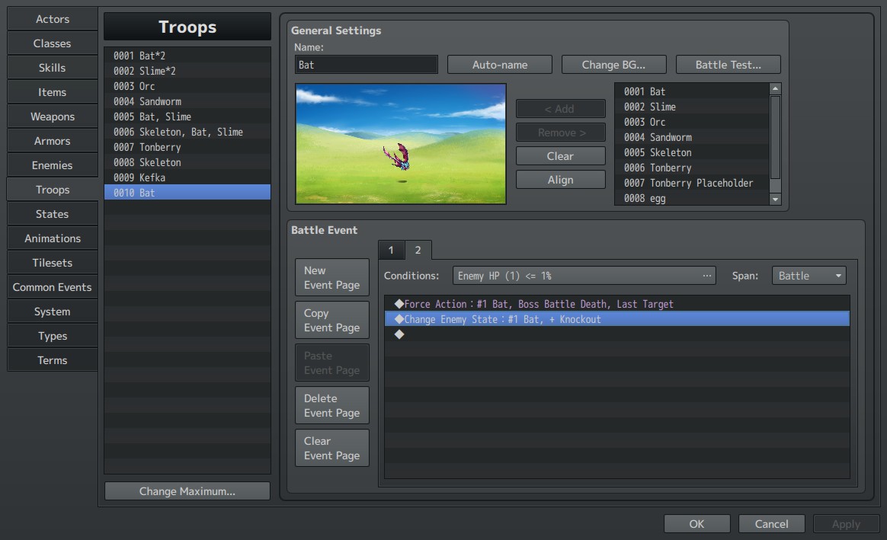Start a Battle Test
Image resolution: width=887 pixels, height=540 pixels.
(x=728, y=65)
